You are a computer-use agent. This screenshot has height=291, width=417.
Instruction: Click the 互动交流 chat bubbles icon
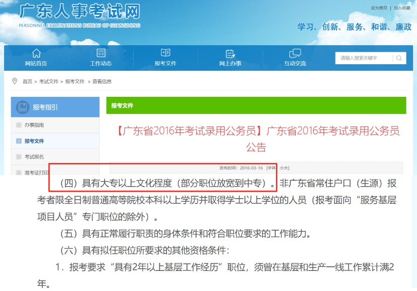coord(295,53)
